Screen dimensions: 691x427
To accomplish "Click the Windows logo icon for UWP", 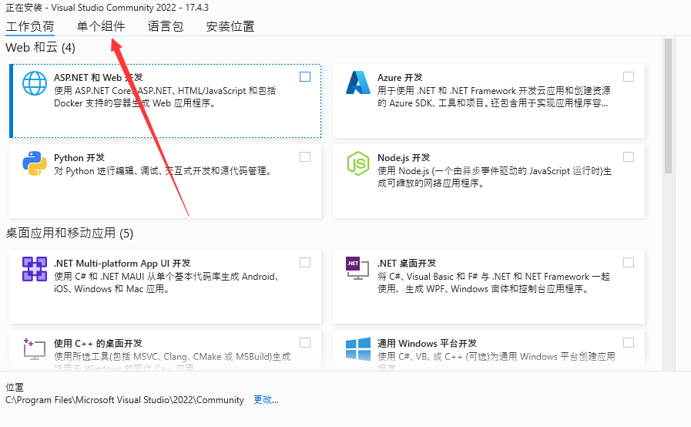I will (358, 349).
